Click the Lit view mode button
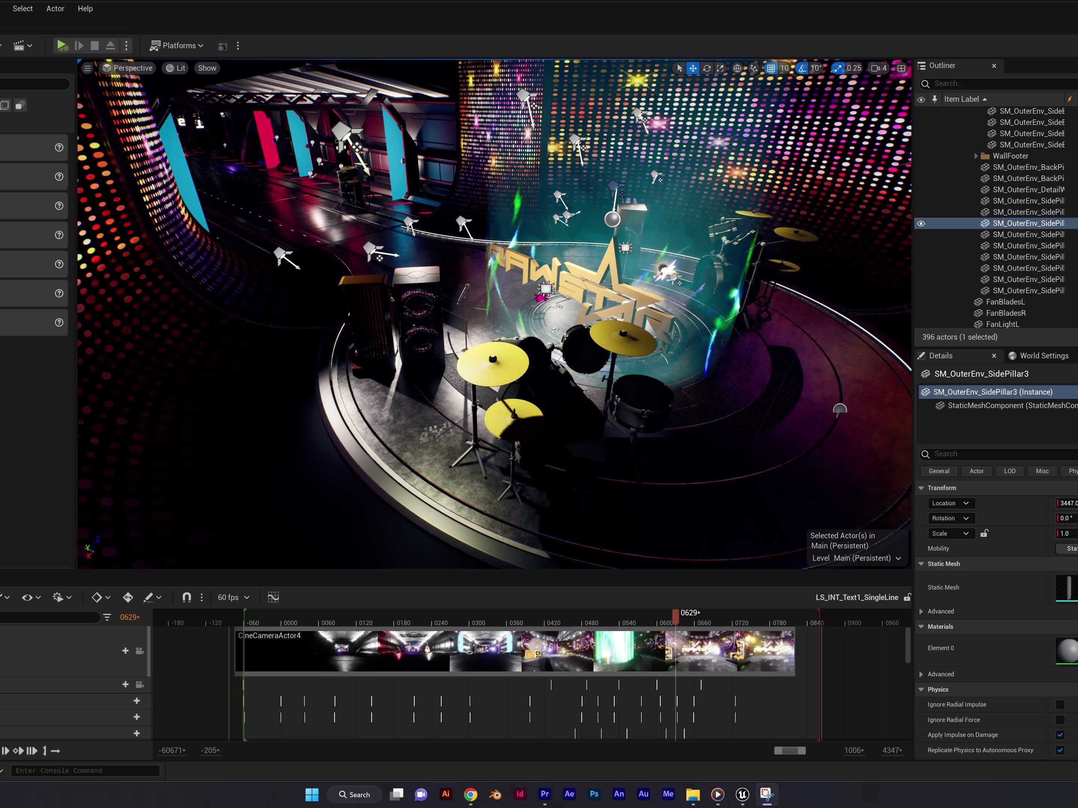This screenshot has height=808, width=1078. pos(176,68)
